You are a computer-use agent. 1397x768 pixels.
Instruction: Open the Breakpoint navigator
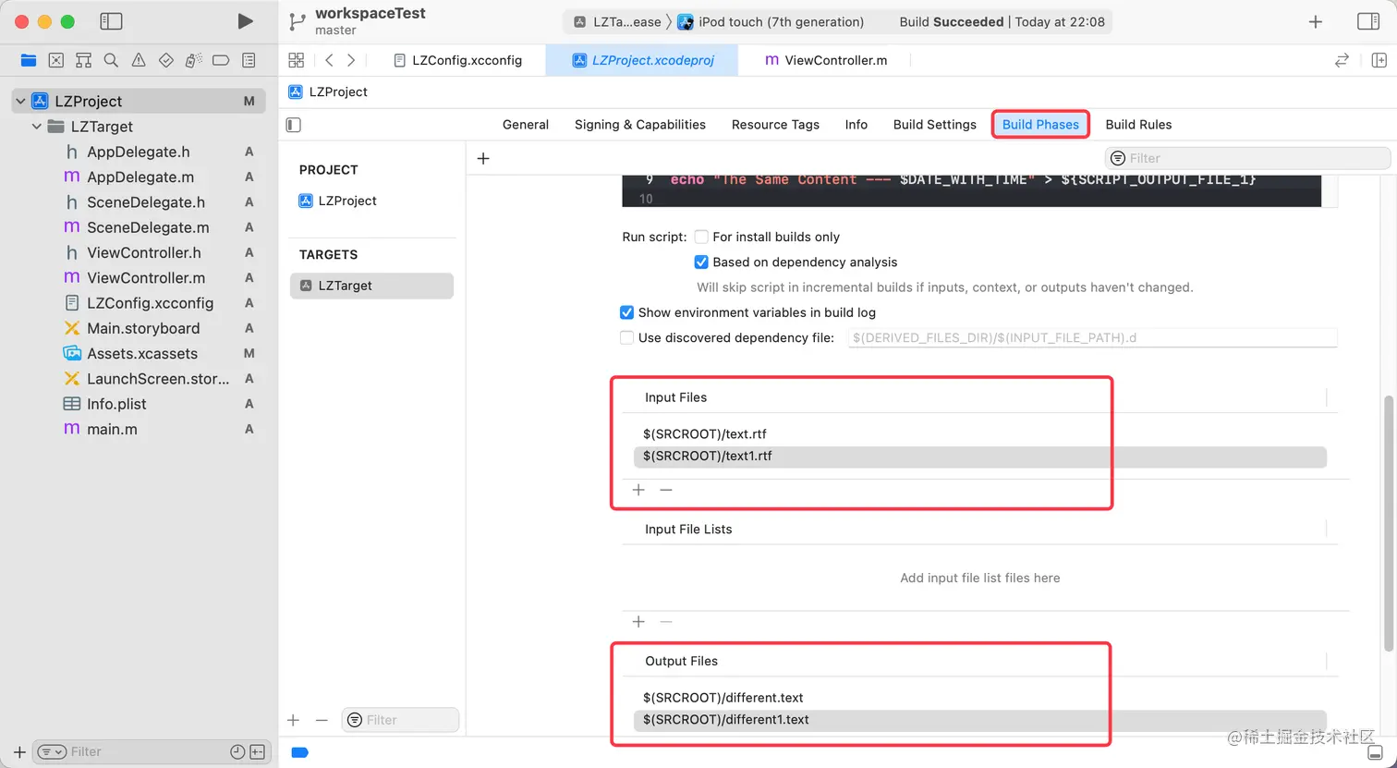point(221,60)
